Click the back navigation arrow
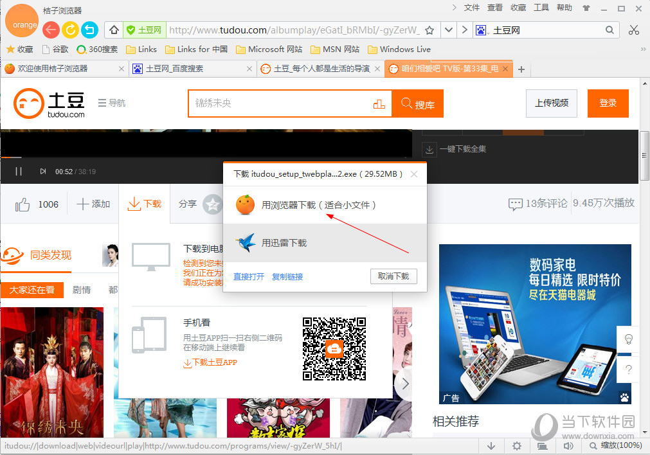The image size is (650, 455). pyautogui.click(x=51, y=30)
